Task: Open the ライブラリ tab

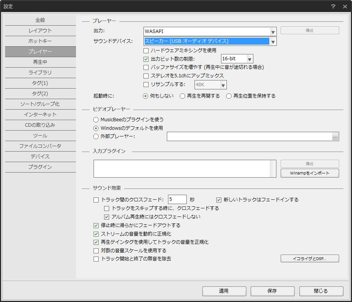Action: click(41, 73)
